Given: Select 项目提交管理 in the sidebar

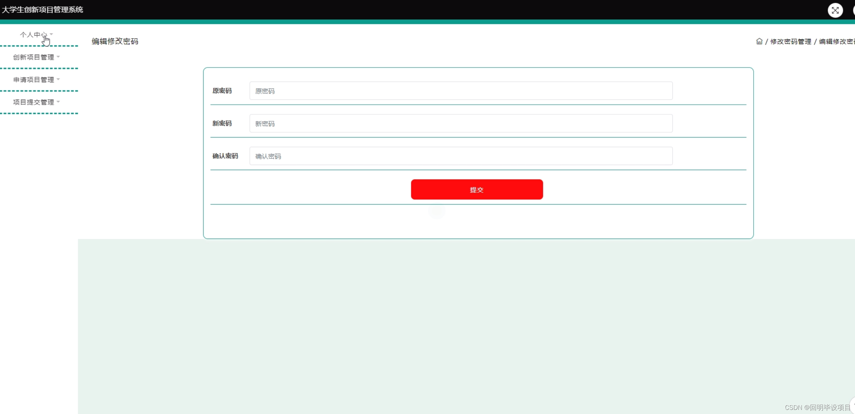Looking at the screenshot, I should tap(33, 102).
